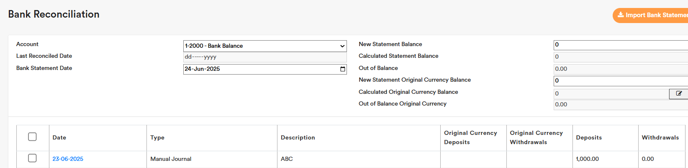Click the New Statement Balance input field

tap(619, 45)
